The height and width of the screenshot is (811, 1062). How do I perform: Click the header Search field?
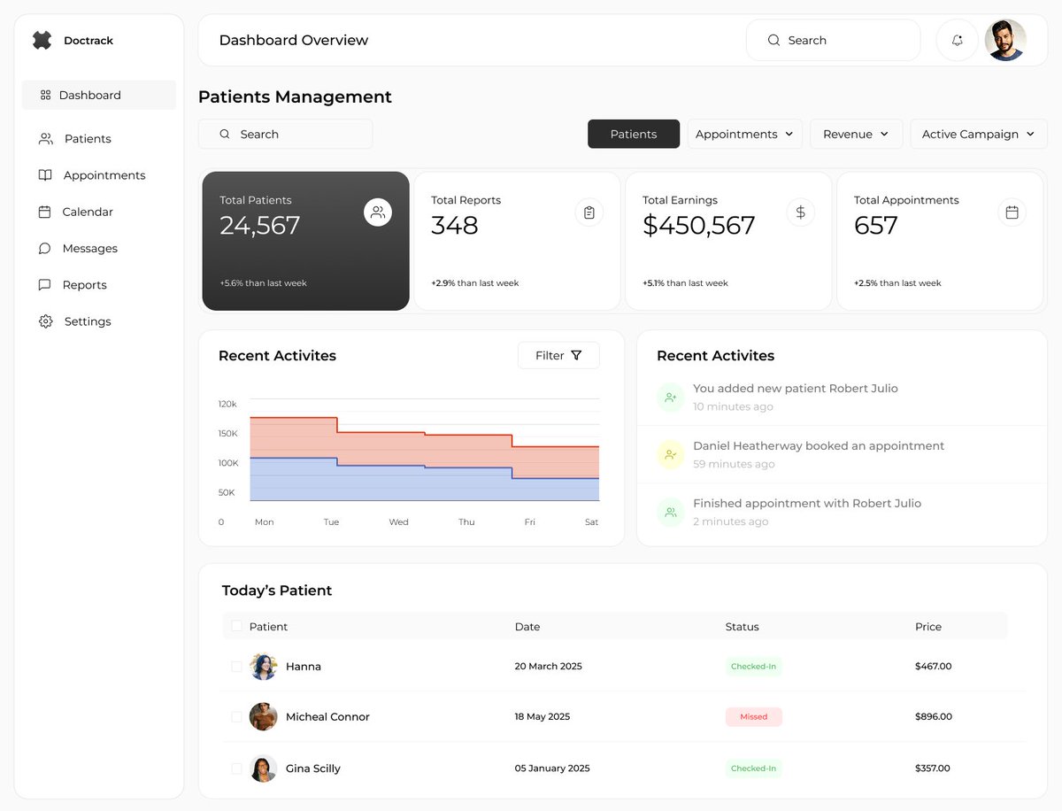click(834, 41)
